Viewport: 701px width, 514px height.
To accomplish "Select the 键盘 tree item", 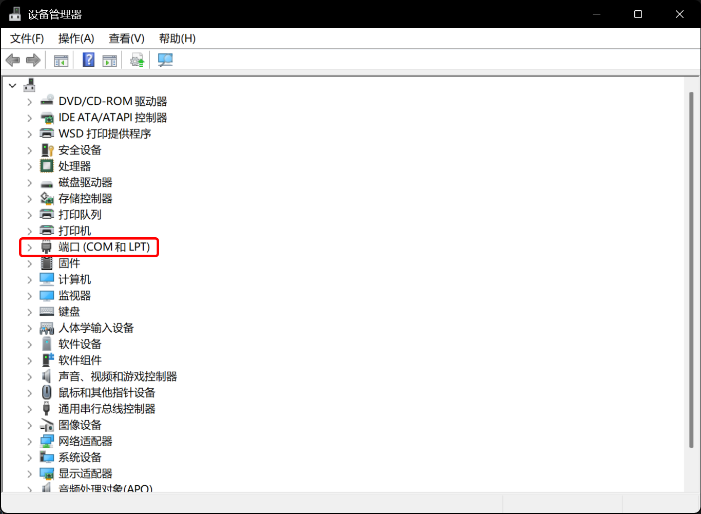I will click(x=69, y=312).
